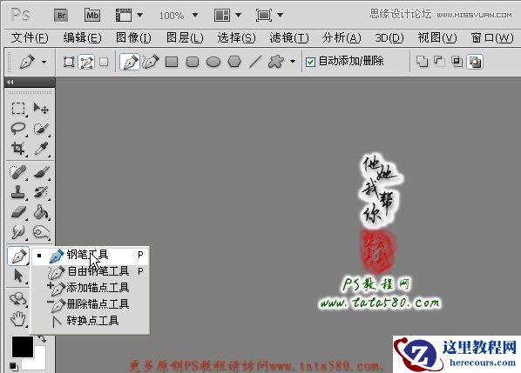Viewport: 521px width, 373px height.
Task: Select paths mode in options bar
Action: click(86, 62)
